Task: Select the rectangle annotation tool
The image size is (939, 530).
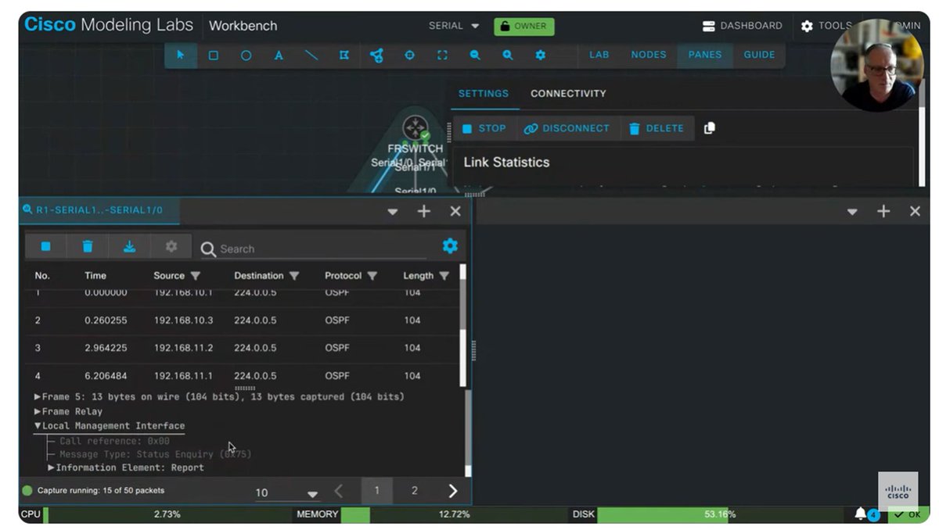Action: pyautogui.click(x=213, y=56)
